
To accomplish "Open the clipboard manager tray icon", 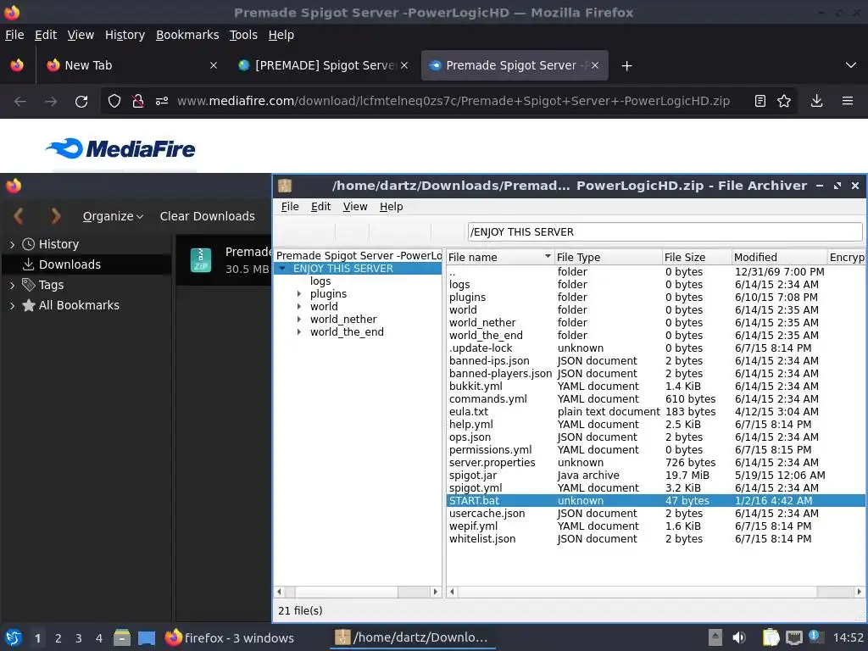I will coord(771,637).
